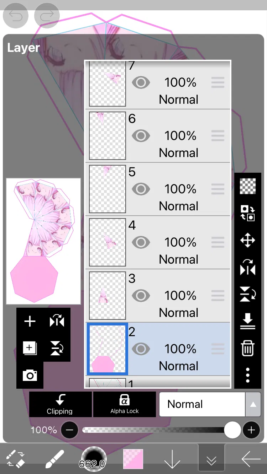Tap layer 6 thumbnail preview
This screenshot has width=267, height=474.
pos(107,136)
